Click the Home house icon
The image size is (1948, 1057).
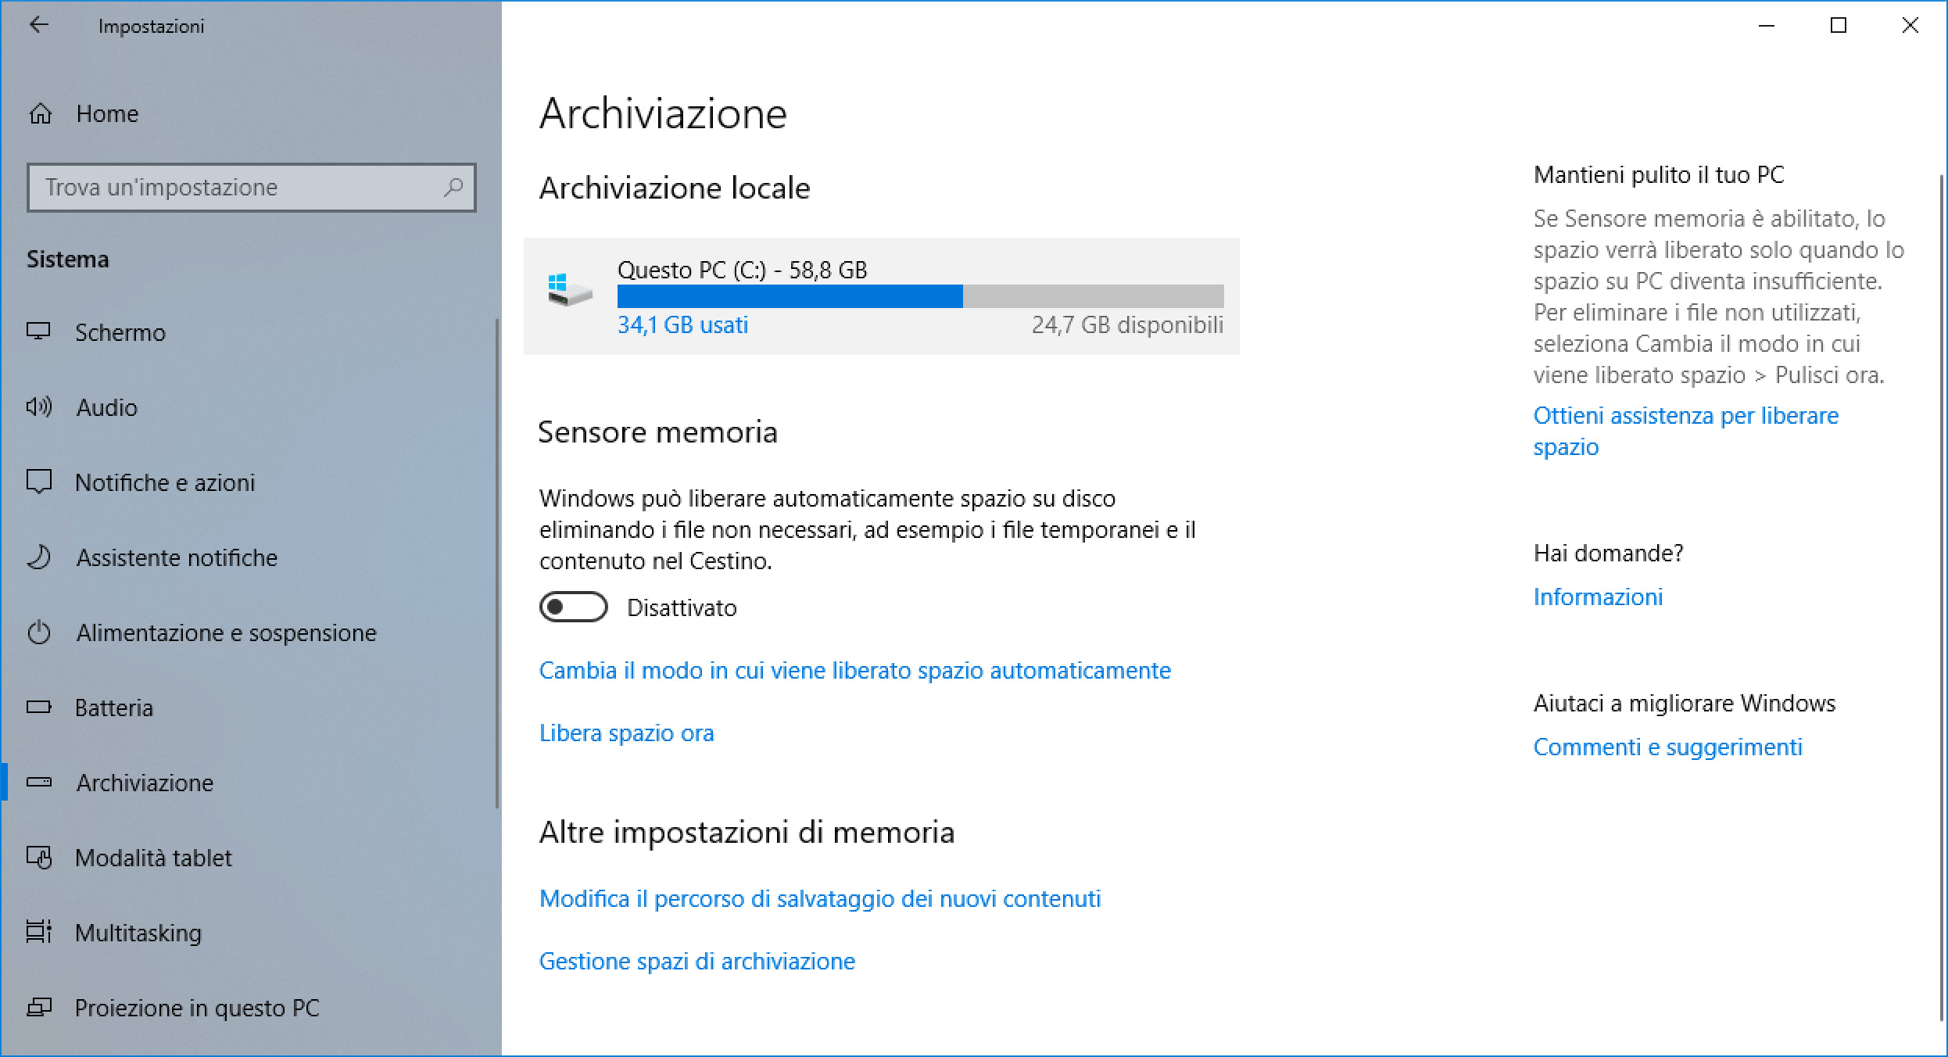tap(41, 114)
